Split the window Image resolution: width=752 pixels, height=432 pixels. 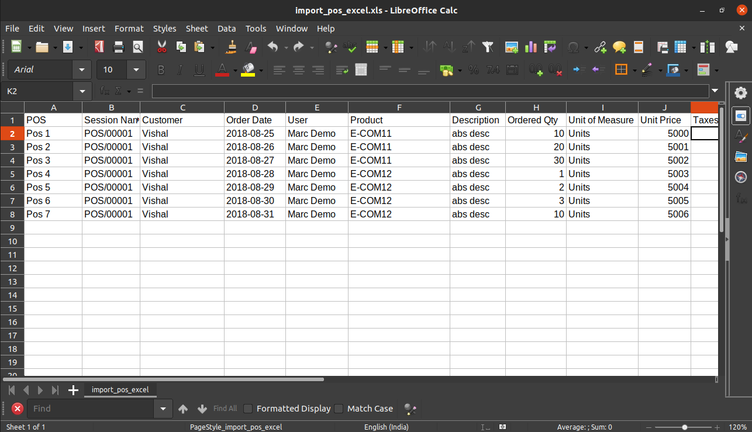707,47
